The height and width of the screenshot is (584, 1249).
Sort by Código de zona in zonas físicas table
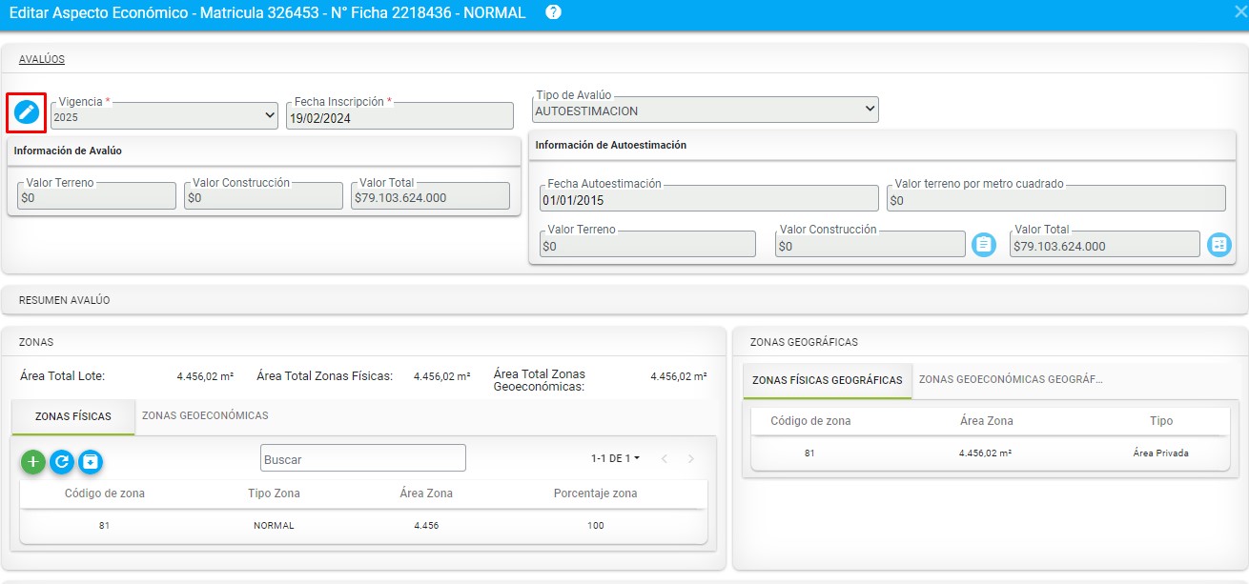(105, 493)
